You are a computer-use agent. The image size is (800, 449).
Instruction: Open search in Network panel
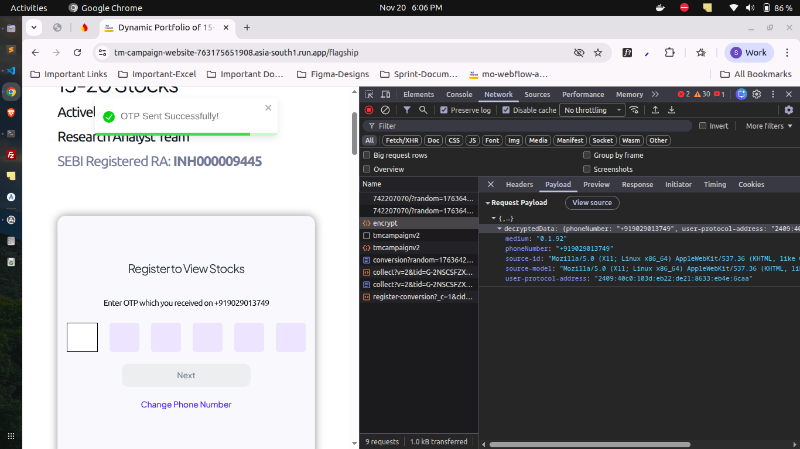tap(423, 110)
